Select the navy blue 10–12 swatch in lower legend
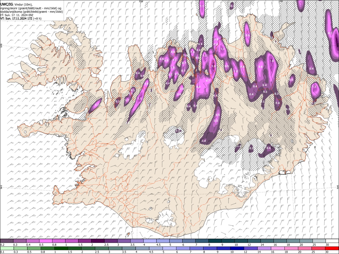The width and height of the screenshot is (339, 254). tap(237, 248)
